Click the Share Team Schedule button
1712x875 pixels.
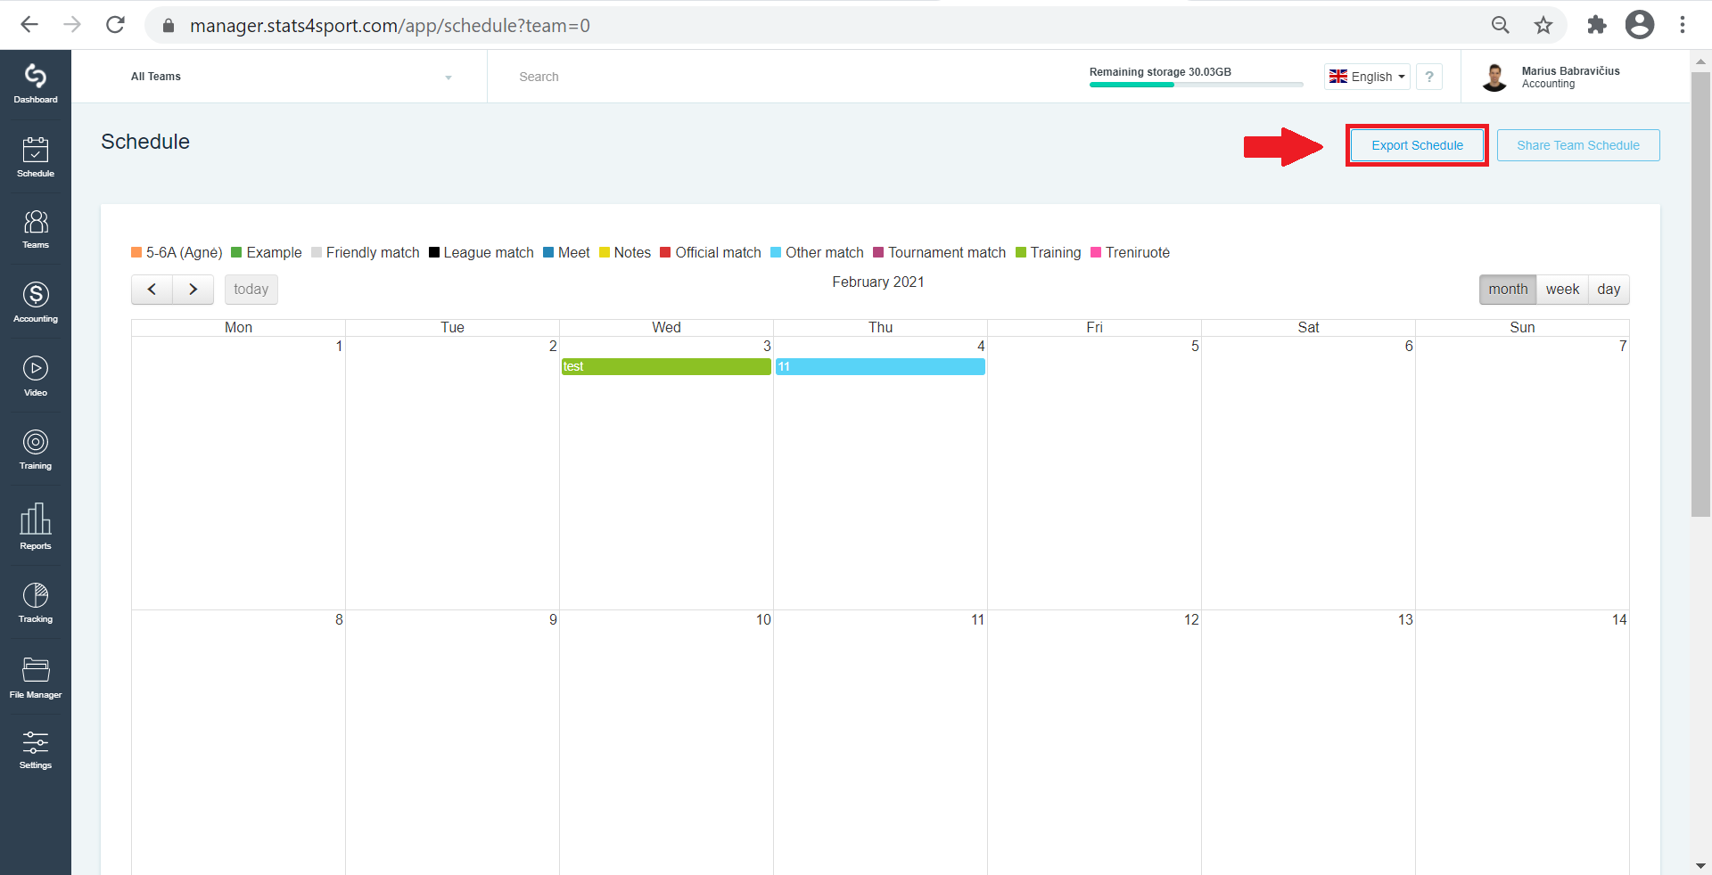click(1578, 145)
